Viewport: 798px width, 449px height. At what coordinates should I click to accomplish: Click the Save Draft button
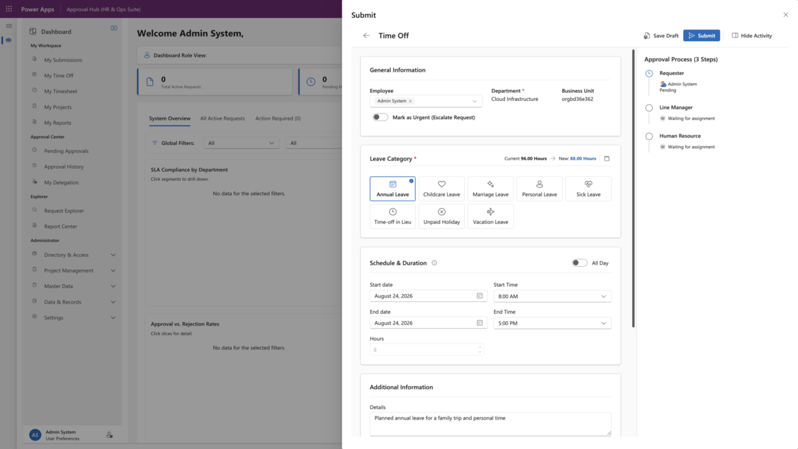point(661,36)
